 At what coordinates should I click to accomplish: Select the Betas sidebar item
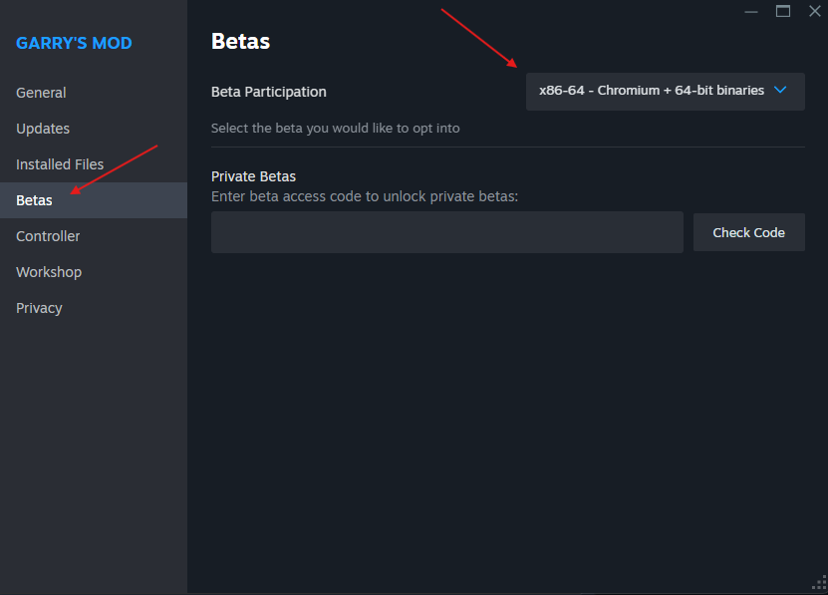(x=34, y=200)
